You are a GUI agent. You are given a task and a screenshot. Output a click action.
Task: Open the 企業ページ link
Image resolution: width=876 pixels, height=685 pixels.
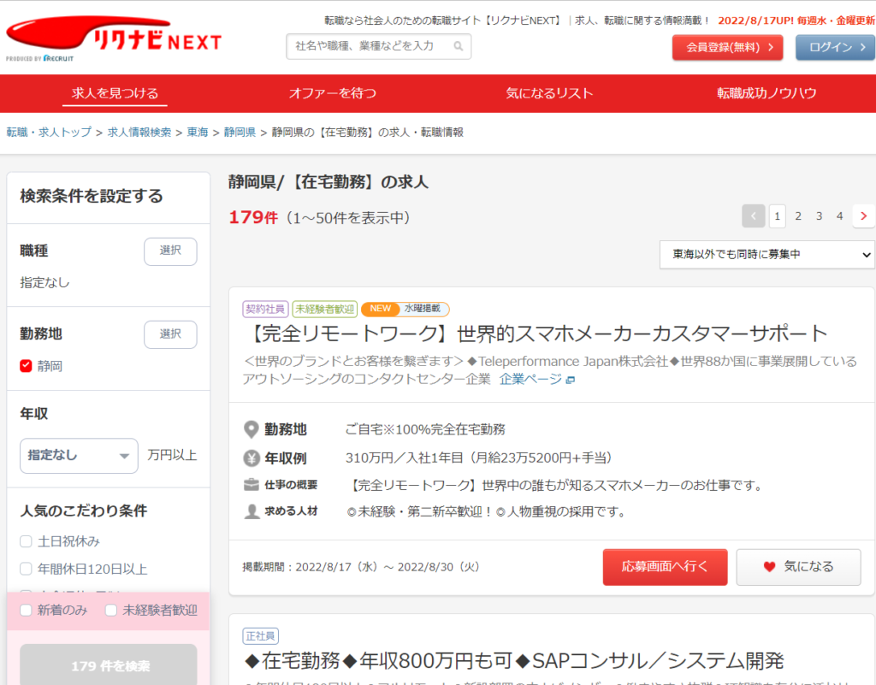point(530,380)
